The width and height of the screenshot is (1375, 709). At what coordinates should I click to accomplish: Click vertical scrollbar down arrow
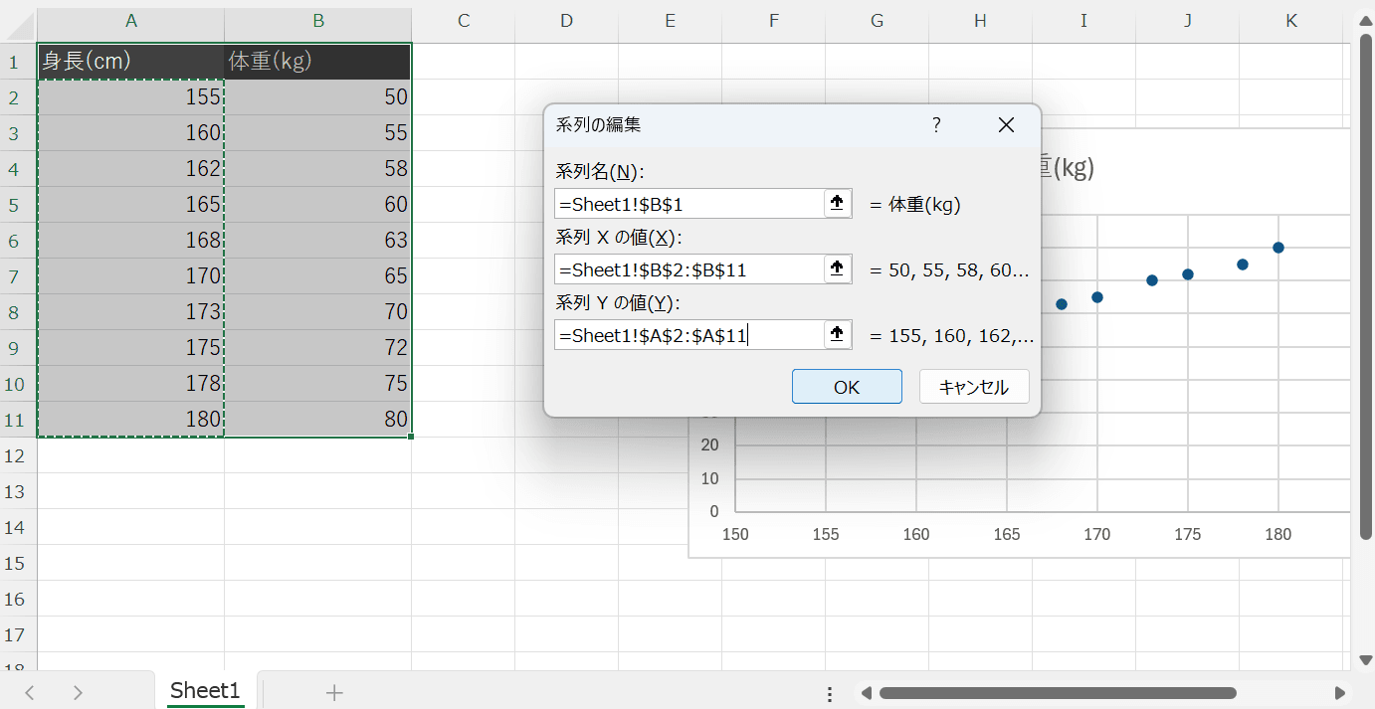pyautogui.click(x=1363, y=660)
